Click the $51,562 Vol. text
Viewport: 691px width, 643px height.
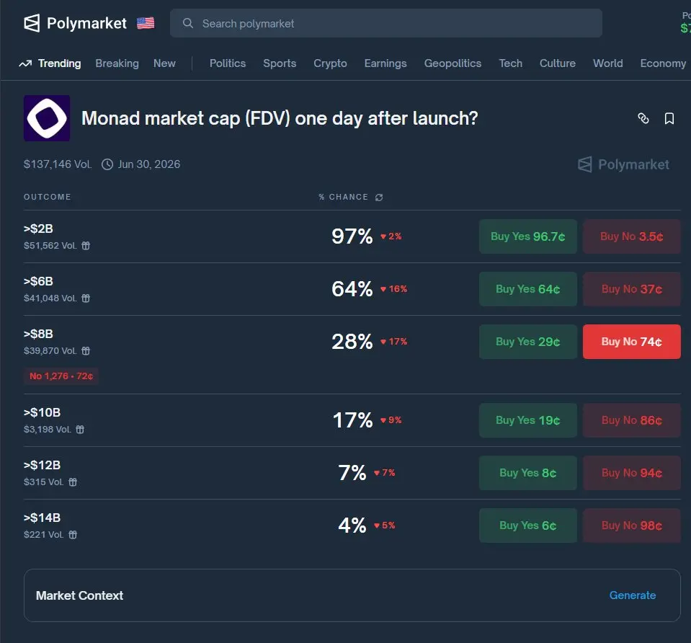pos(50,246)
